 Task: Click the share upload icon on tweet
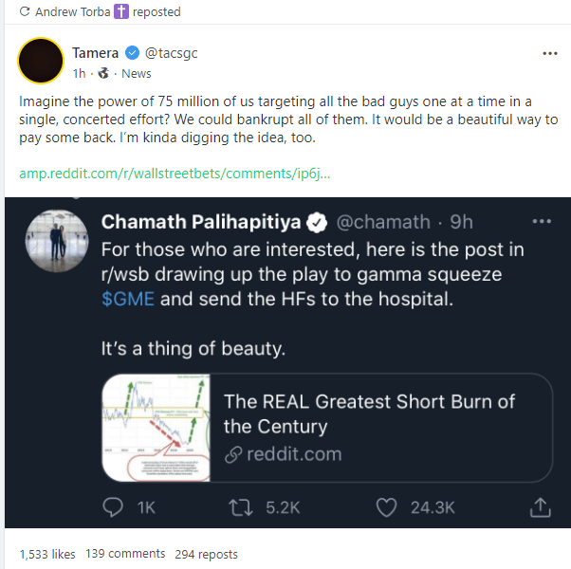coord(541,507)
